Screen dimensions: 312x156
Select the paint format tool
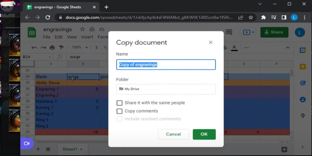[61, 47]
